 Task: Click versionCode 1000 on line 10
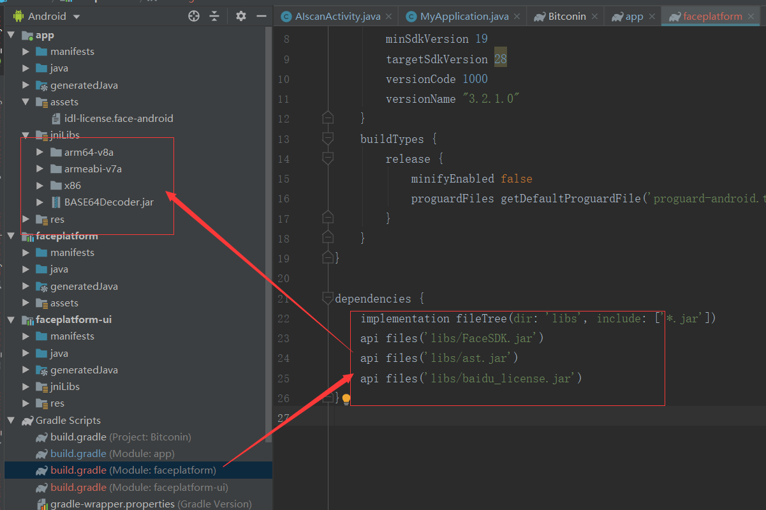[437, 79]
